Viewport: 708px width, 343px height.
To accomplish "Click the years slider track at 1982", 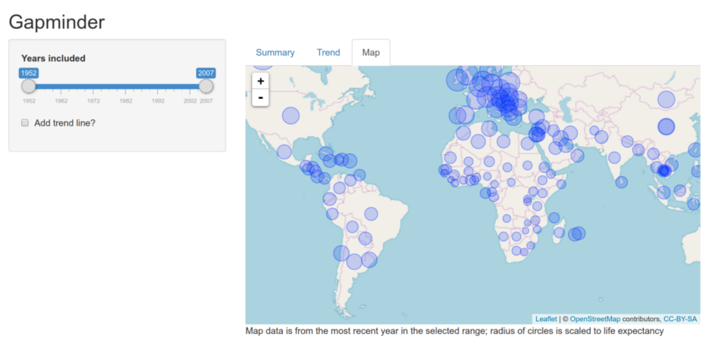I will tap(126, 87).
